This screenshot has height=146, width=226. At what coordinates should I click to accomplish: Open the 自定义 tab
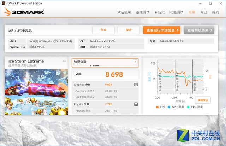(x=160, y=12)
